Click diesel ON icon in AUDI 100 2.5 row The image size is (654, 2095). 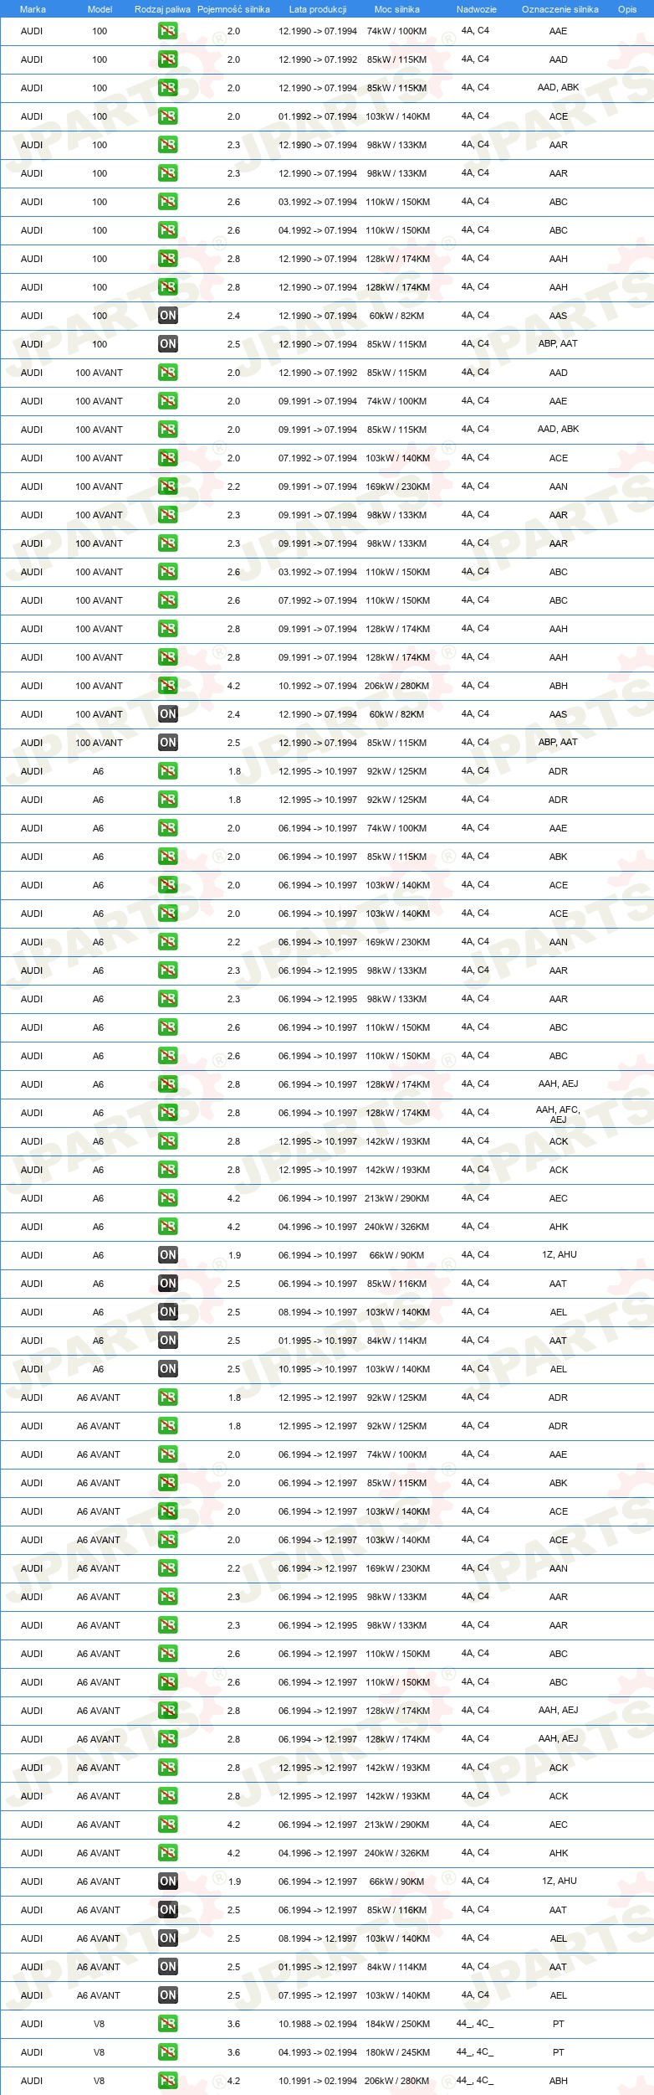pos(167,344)
